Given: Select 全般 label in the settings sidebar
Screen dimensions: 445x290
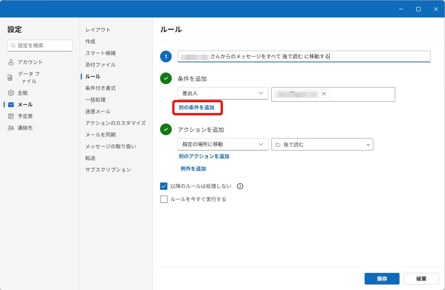Looking at the screenshot, I should click(x=23, y=93).
